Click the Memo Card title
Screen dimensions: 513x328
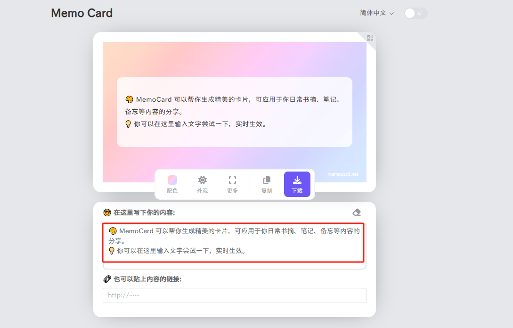tap(81, 13)
